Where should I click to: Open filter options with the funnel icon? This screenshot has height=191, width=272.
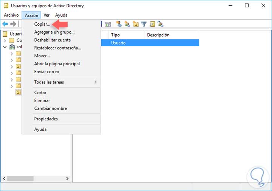click(x=144, y=24)
